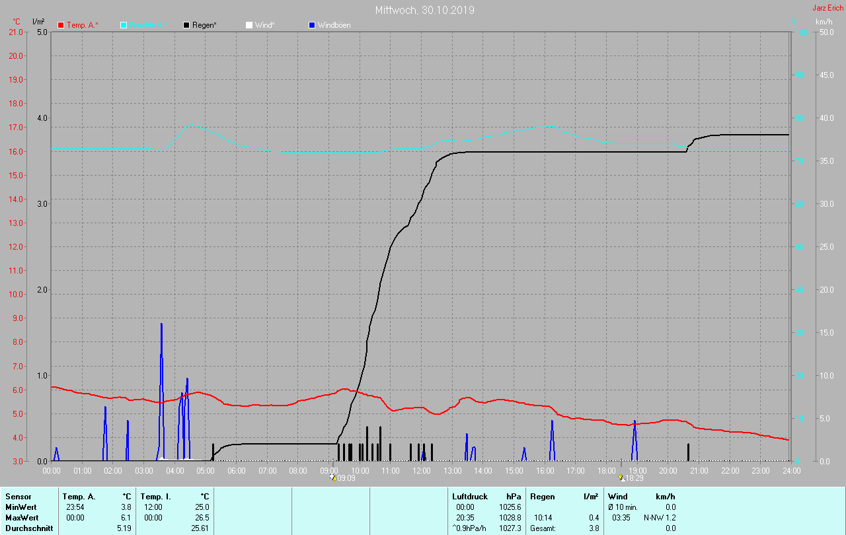Viewport: 846px width, 535px height.
Task: Click the red Jarz Erich label
Action: pos(827,8)
